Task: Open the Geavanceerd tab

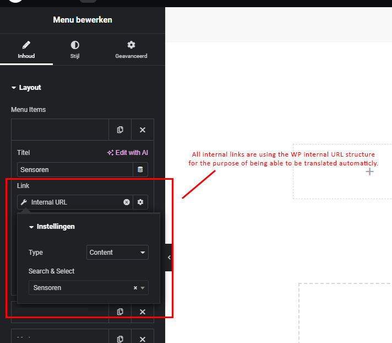Action: (x=131, y=50)
